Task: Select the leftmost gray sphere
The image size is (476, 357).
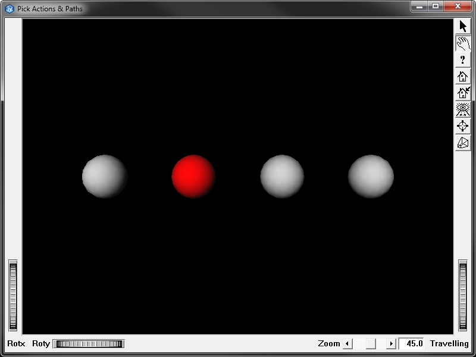Action: pos(105,176)
